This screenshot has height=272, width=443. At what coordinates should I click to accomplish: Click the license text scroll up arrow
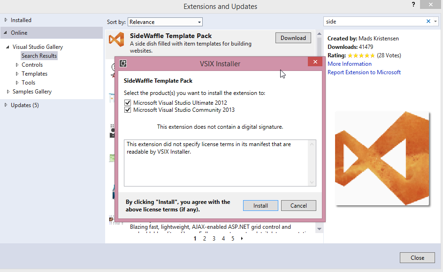coord(312,144)
